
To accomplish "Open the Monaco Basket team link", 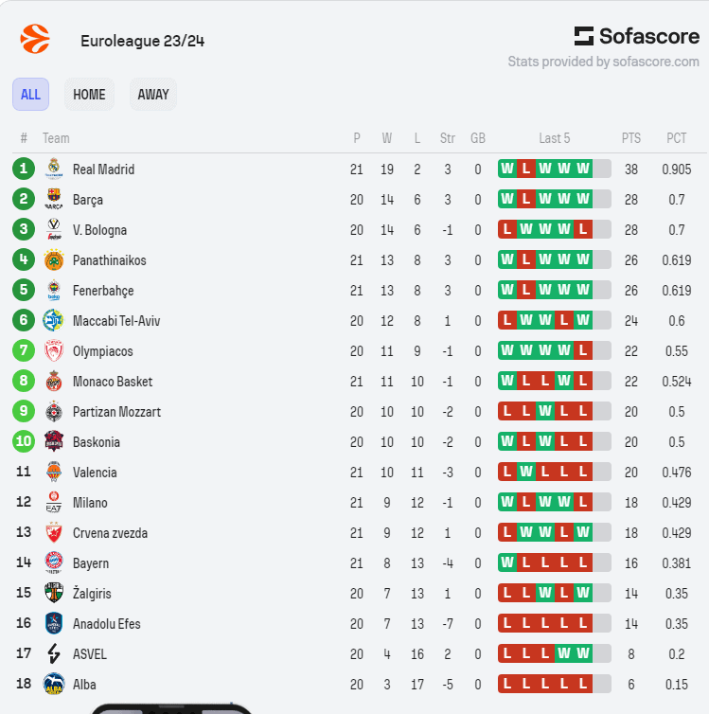I will pos(112,382).
